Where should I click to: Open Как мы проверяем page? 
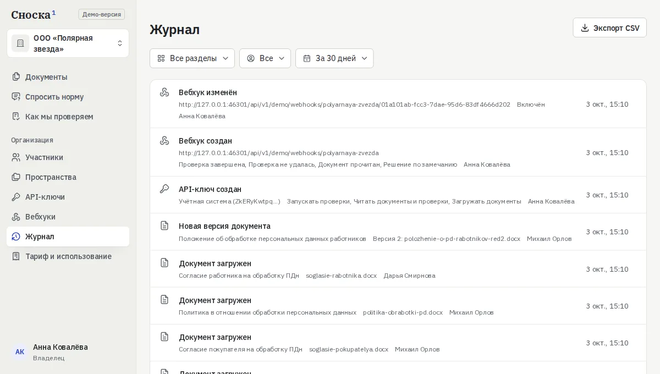pyautogui.click(x=68, y=117)
